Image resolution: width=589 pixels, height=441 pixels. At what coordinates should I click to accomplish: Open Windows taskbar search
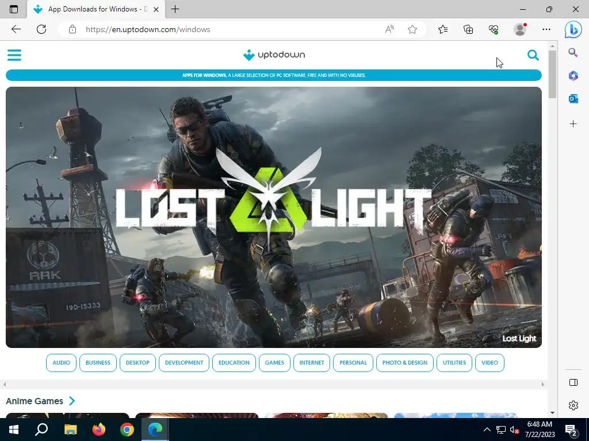click(x=41, y=430)
